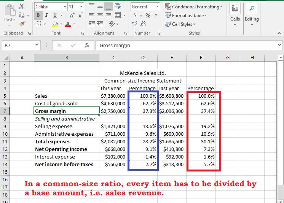Open the Editing group menu
Viewport: 284px width, 203px height.
pos(252,15)
